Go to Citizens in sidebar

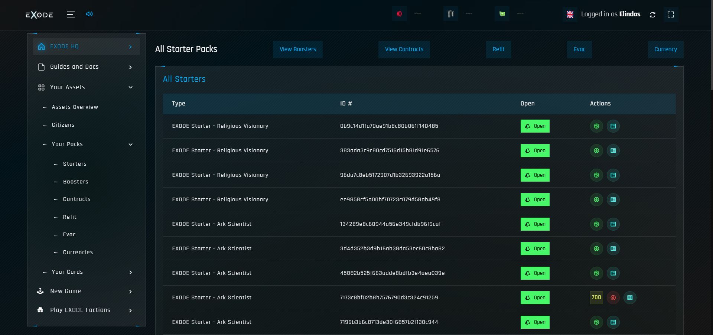63,125
